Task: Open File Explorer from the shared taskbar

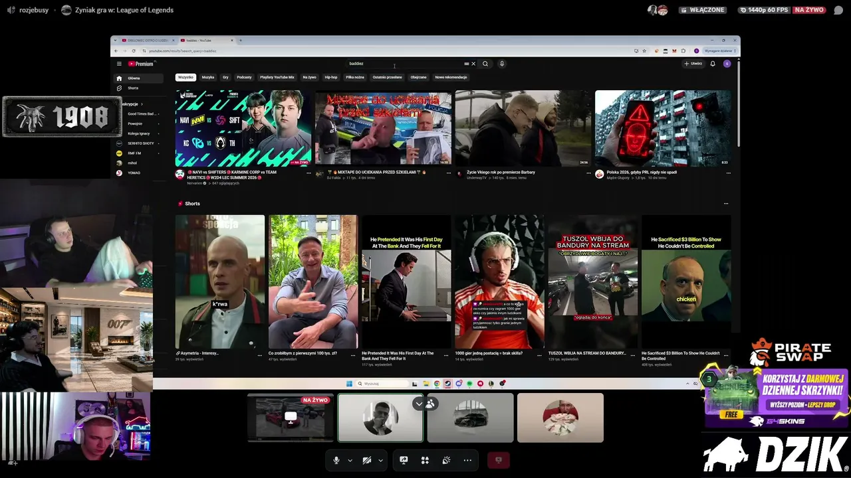Action: pos(425,384)
